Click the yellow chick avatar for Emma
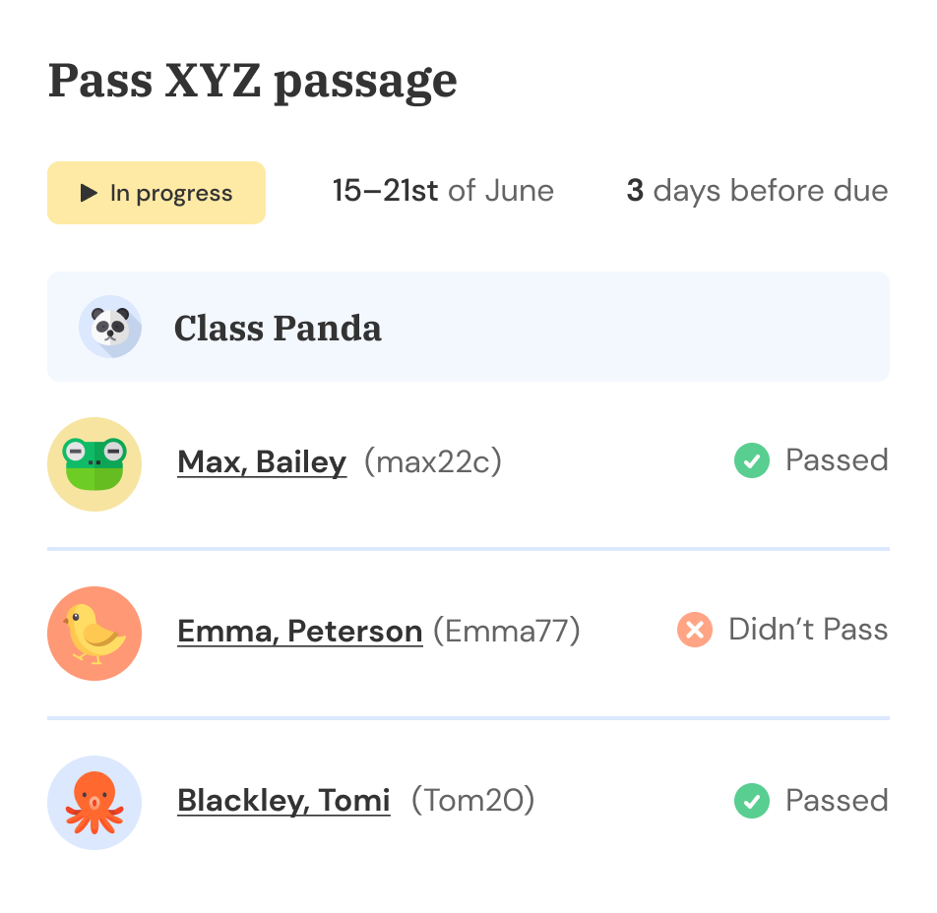This screenshot has height=913, width=937. coord(94,634)
